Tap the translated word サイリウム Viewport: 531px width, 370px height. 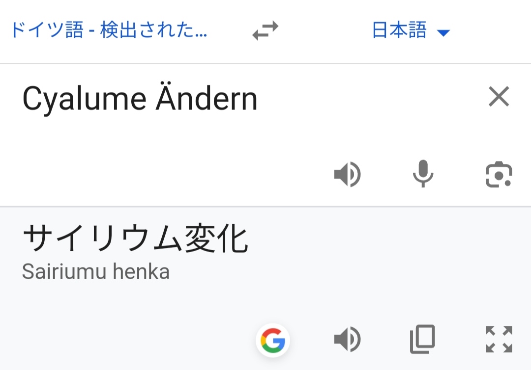[103, 238]
